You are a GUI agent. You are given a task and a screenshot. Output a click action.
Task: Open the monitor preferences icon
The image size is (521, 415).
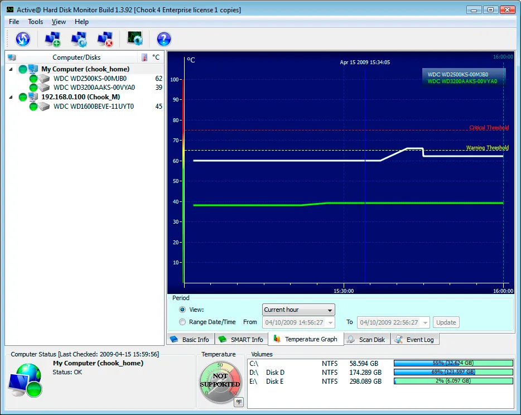135,39
